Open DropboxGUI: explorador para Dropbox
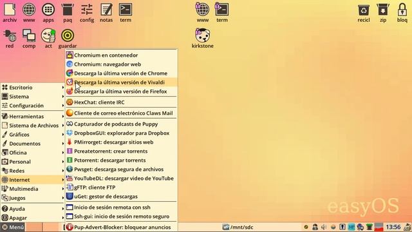 (x=121, y=133)
